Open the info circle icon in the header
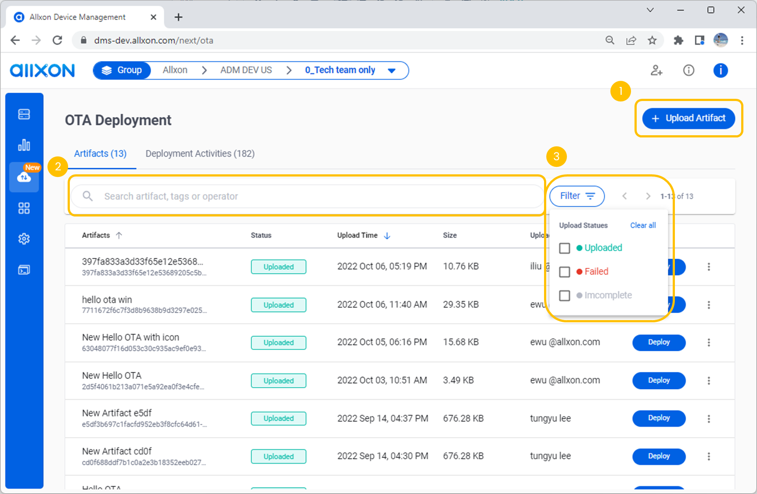This screenshot has height=494, width=757. 688,70
